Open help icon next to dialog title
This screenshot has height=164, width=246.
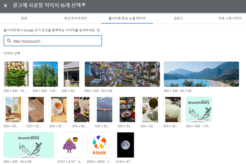[x=84, y=5]
